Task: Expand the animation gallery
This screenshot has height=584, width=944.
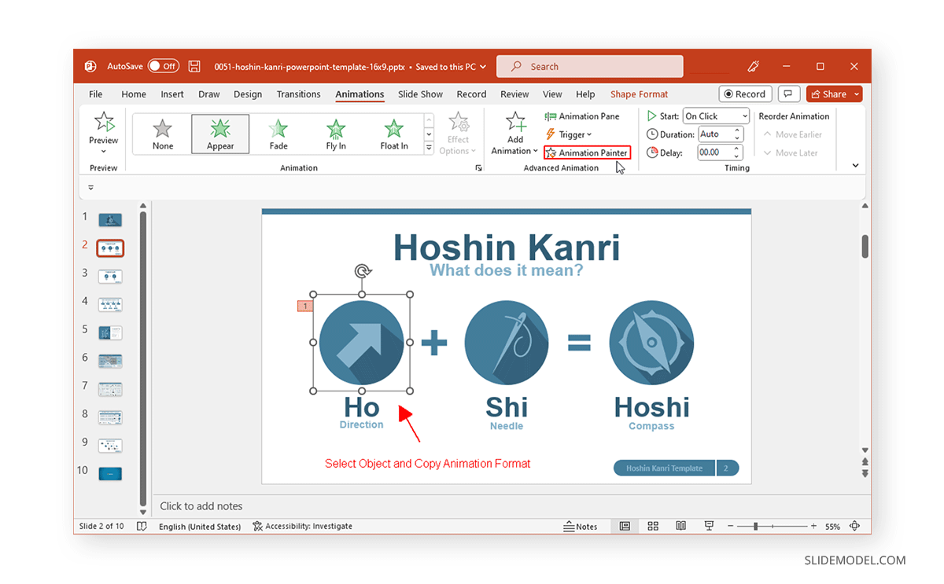Action: (428, 148)
